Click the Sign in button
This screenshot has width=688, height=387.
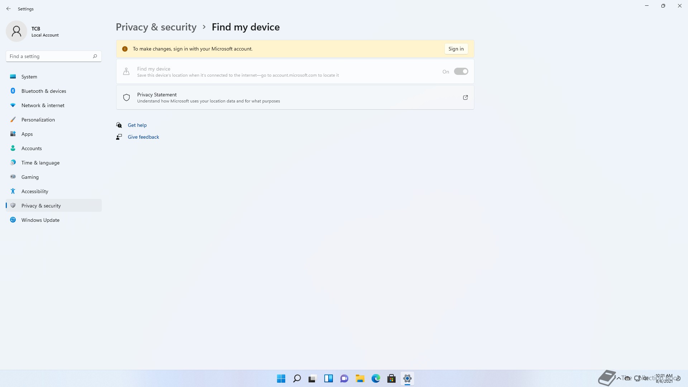[456, 49]
